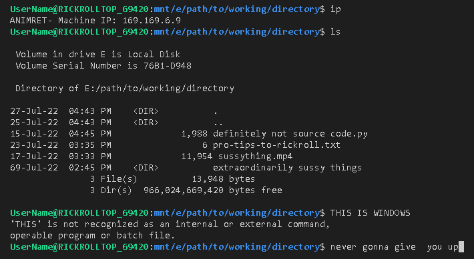Click '<DIR>' marker on 69-Jul-22 row

[x=146, y=168]
